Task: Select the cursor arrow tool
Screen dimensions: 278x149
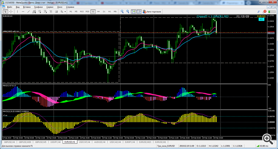Action: (5, 12)
